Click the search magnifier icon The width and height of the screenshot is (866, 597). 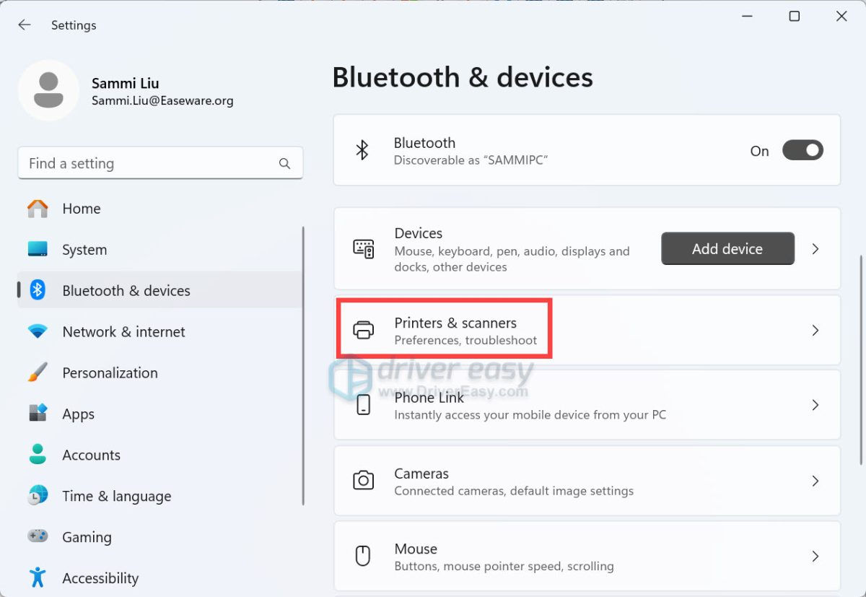(x=284, y=164)
